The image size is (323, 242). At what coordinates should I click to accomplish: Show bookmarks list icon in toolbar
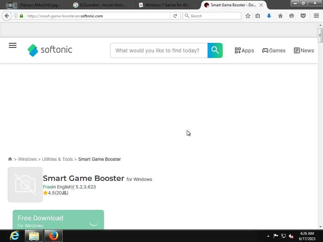point(258,16)
